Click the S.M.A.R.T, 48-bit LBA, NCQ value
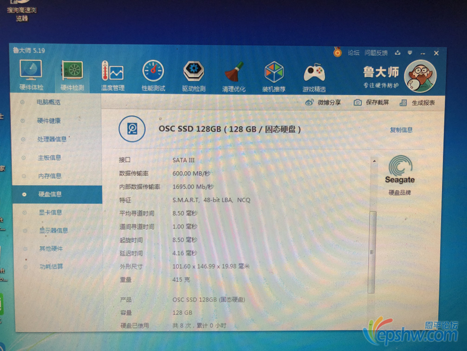This screenshot has height=351, width=467. (x=211, y=200)
